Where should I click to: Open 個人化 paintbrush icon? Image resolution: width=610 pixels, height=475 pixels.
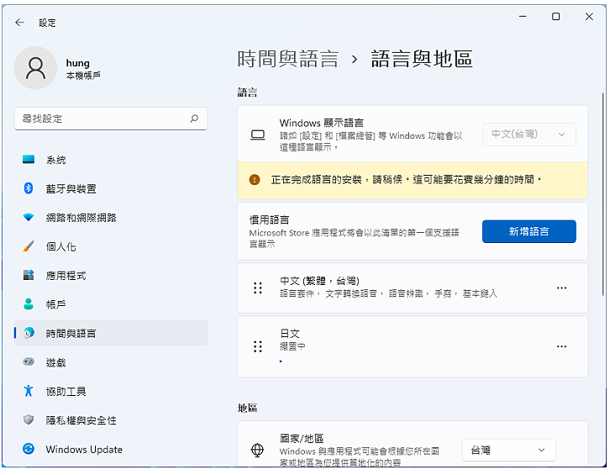[x=29, y=246]
